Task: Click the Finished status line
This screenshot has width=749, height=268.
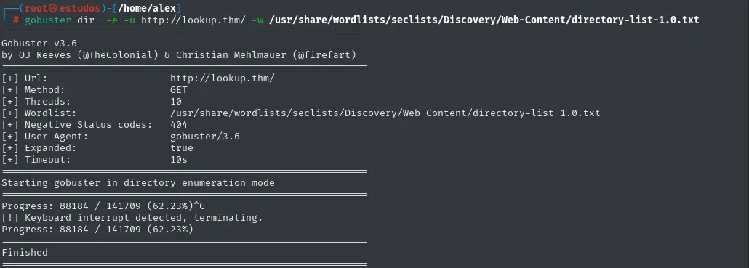Action: point(25,253)
